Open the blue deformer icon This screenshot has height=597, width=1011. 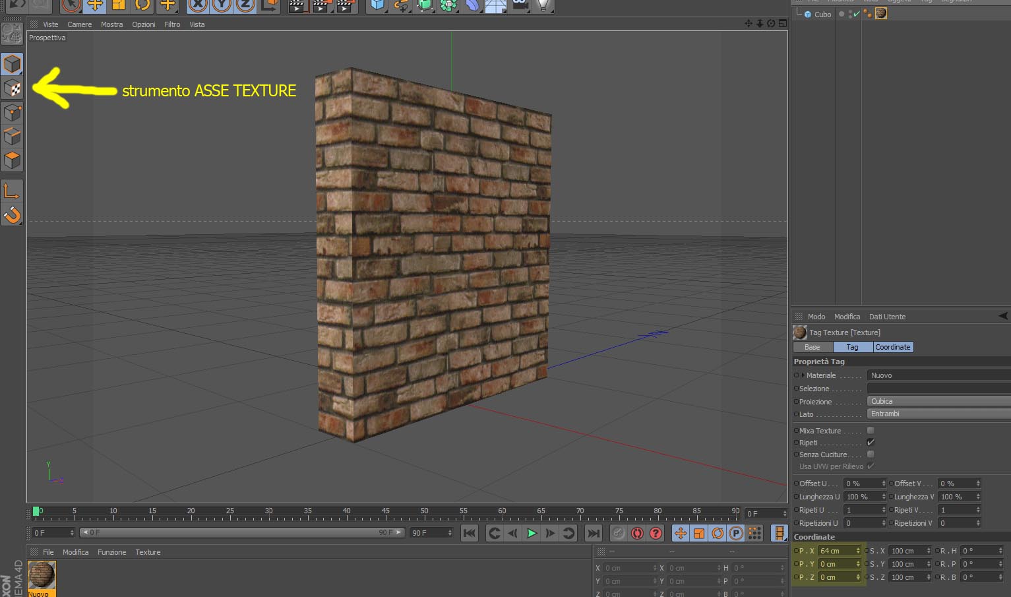pyautogui.click(x=472, y=5)
